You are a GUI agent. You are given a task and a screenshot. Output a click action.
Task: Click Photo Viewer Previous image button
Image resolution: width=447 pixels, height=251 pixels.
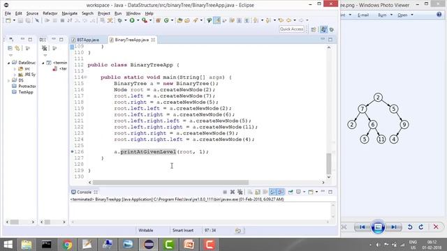[x=362, y=227]
